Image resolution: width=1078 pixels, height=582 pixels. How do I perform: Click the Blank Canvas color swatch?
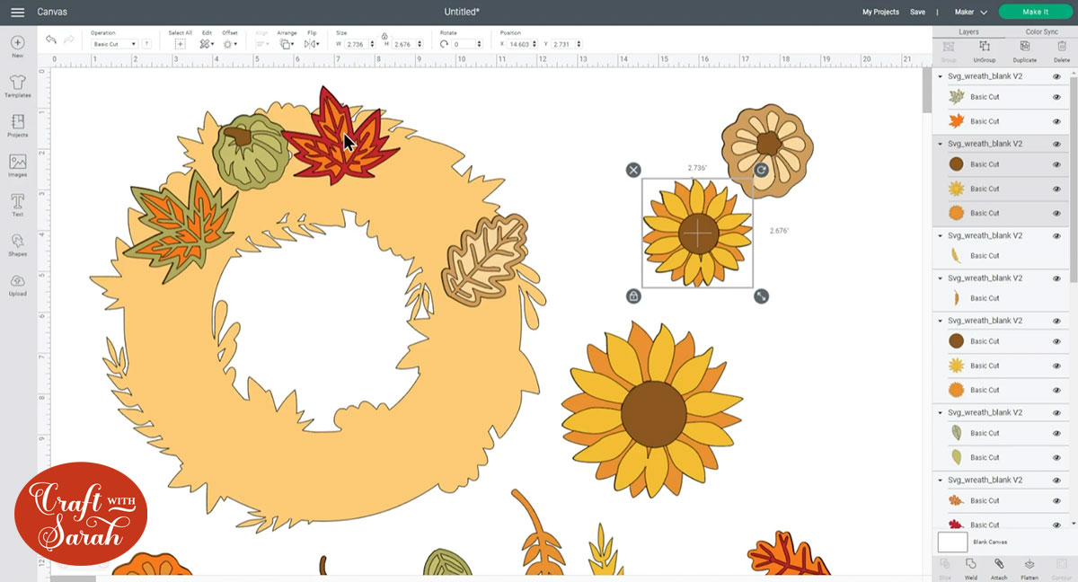point(952,542)
